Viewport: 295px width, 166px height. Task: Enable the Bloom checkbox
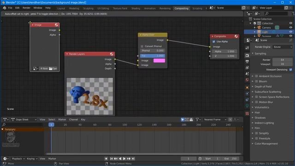point(256,81)
